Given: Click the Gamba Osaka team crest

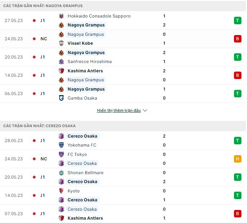Looking at the screenshot, I should click(x=61, y=98).
